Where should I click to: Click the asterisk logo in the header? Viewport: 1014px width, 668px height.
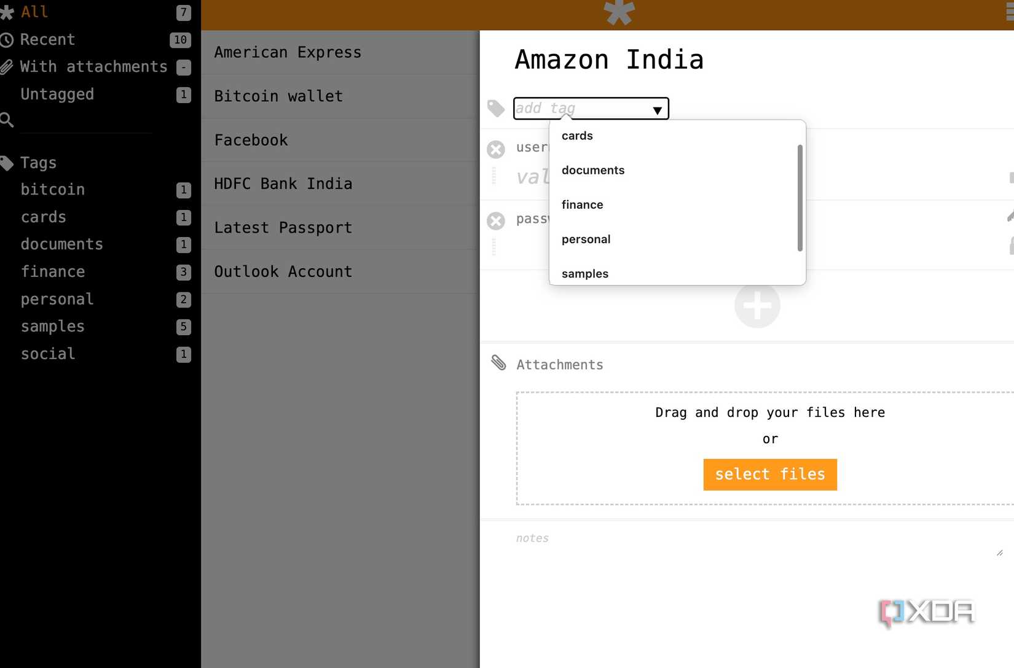[618, 12]
